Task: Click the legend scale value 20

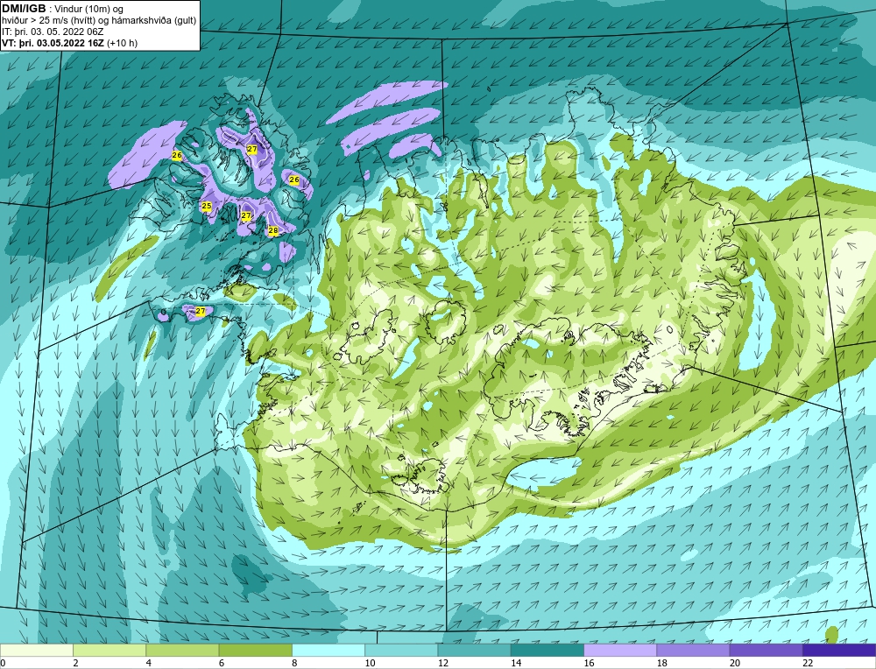Action: tap(735, 663)
